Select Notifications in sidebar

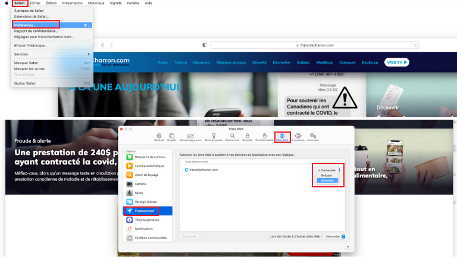point(148,228)
